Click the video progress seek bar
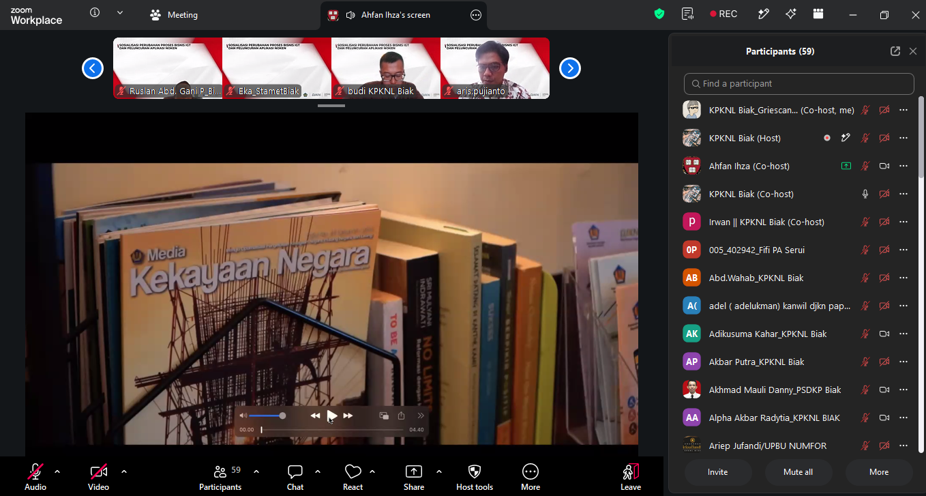 333,430
